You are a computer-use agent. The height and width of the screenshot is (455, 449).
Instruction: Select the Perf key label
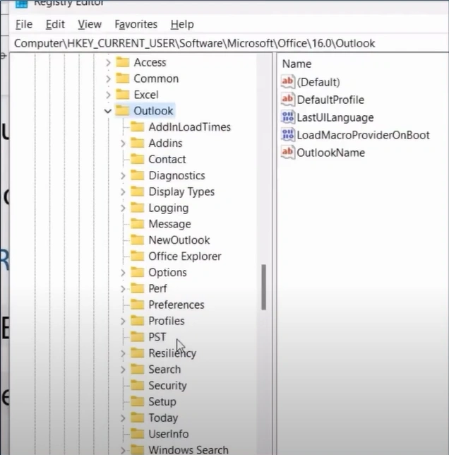coord(157,289)
